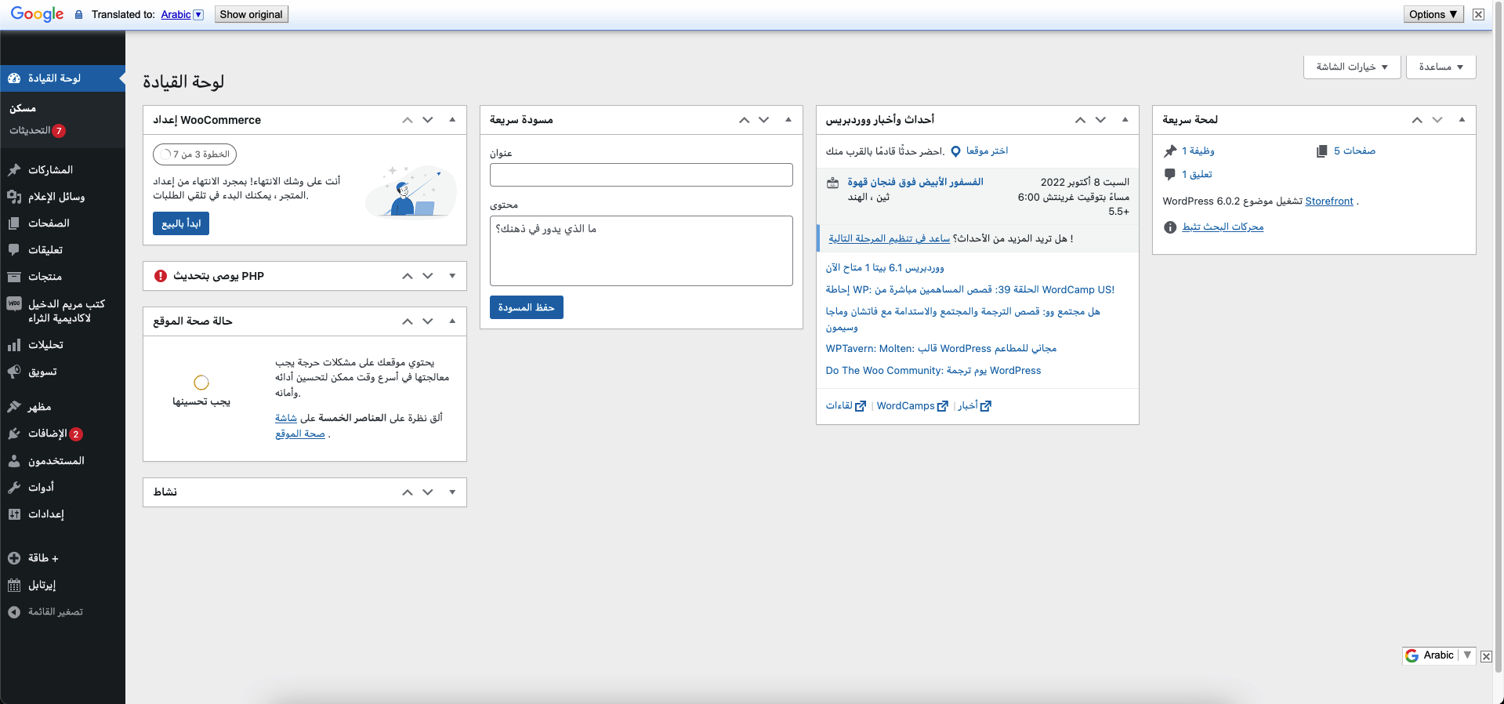The image size is (1504, 704).
Task: Click Comments (تعليقات) bubble icon in sidebar
Action: tap(14, 250)
